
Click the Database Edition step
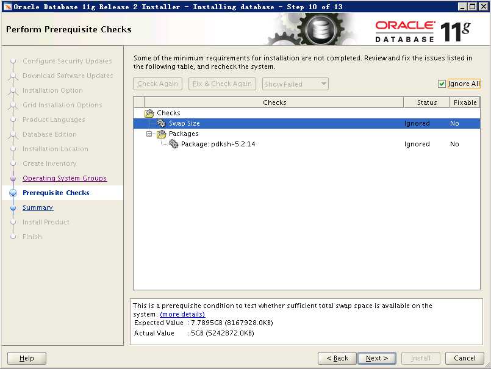click(49, 134)
